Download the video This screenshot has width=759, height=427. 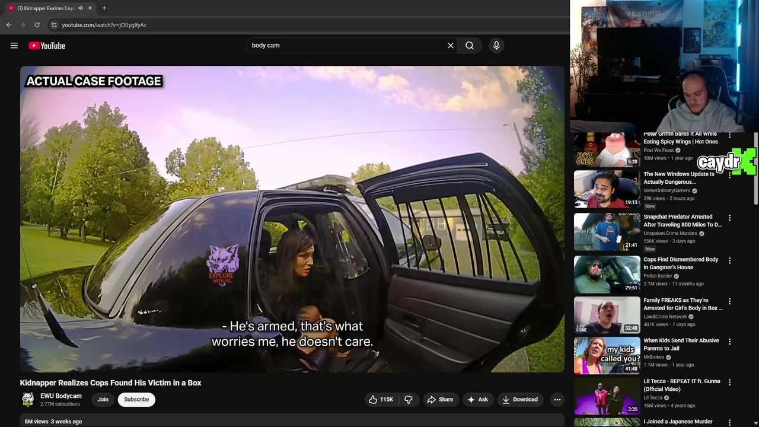point(520,400)
